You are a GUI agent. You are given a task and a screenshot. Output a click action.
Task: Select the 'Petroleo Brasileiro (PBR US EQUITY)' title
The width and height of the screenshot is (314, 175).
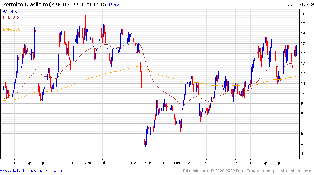[47, 4]
